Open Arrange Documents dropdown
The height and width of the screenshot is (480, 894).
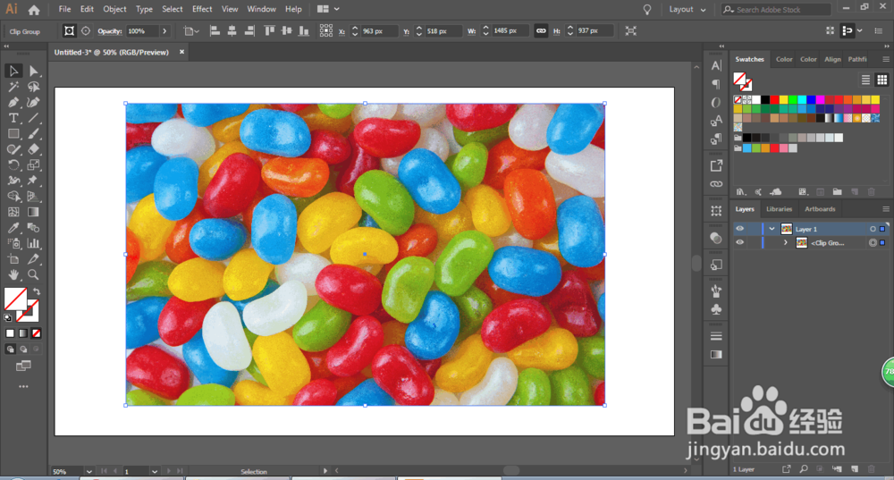[x=328, y=9]
